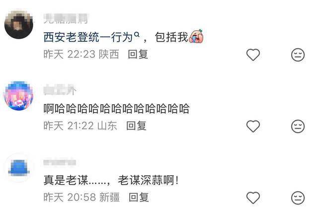318x210 pixels.
Task: Dislike the comment from 新疆
Action: (298, 198)
